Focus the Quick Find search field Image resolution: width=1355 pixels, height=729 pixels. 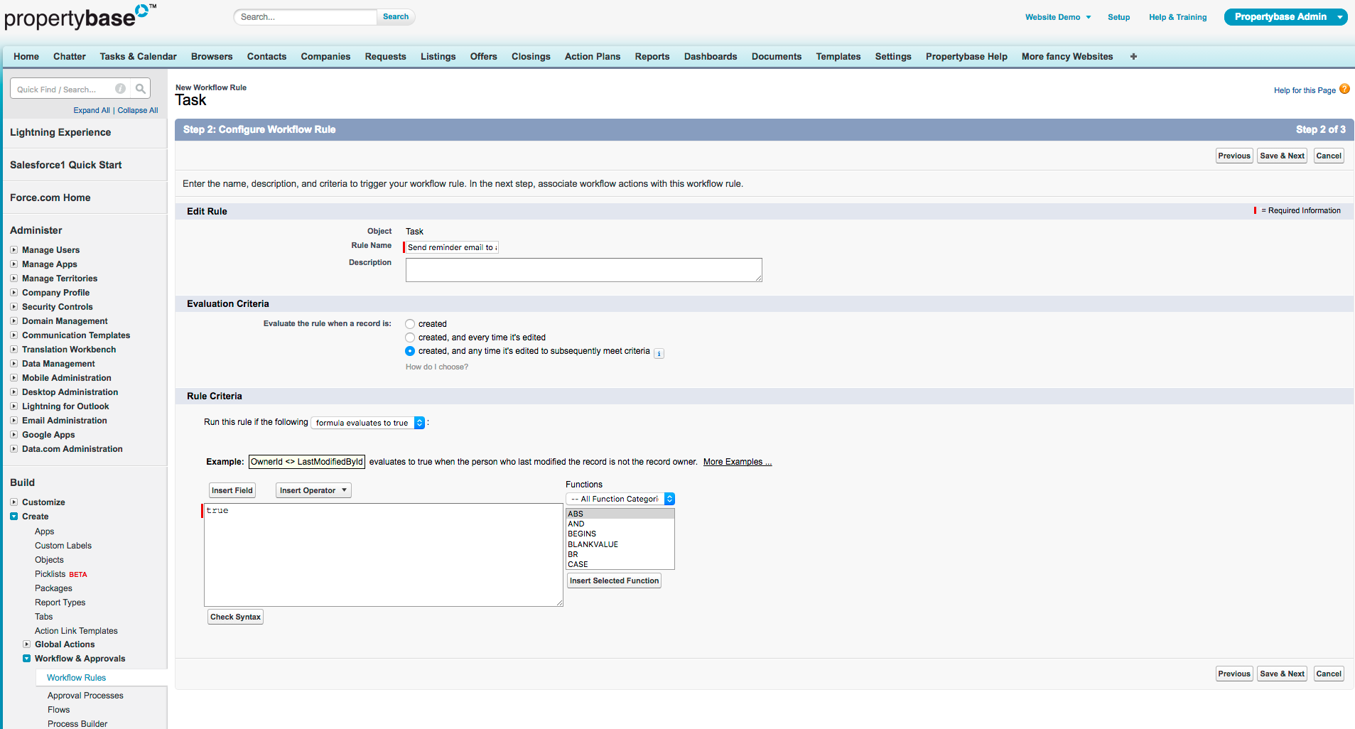tap(63, 89)
